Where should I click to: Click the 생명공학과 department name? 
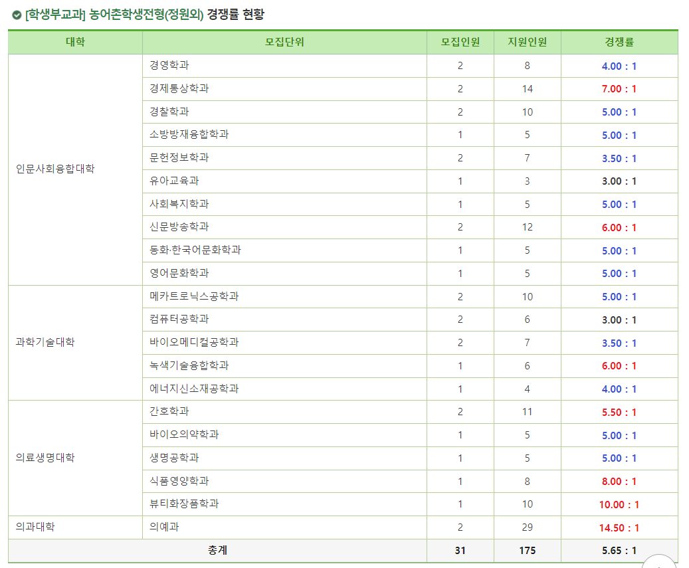pos(175,458)
